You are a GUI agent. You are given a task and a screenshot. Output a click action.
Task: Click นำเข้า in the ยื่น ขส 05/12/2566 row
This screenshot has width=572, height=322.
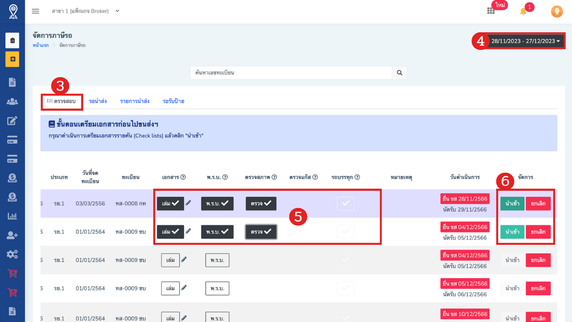coord(512,288)
